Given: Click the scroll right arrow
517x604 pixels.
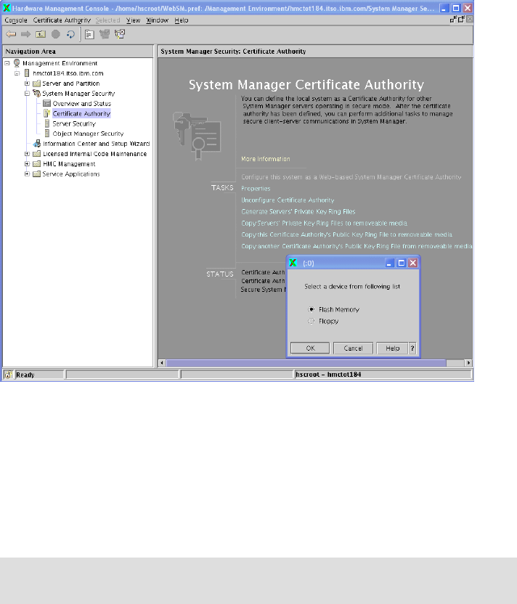Looking at the screenshot, I should coord(468,363).
